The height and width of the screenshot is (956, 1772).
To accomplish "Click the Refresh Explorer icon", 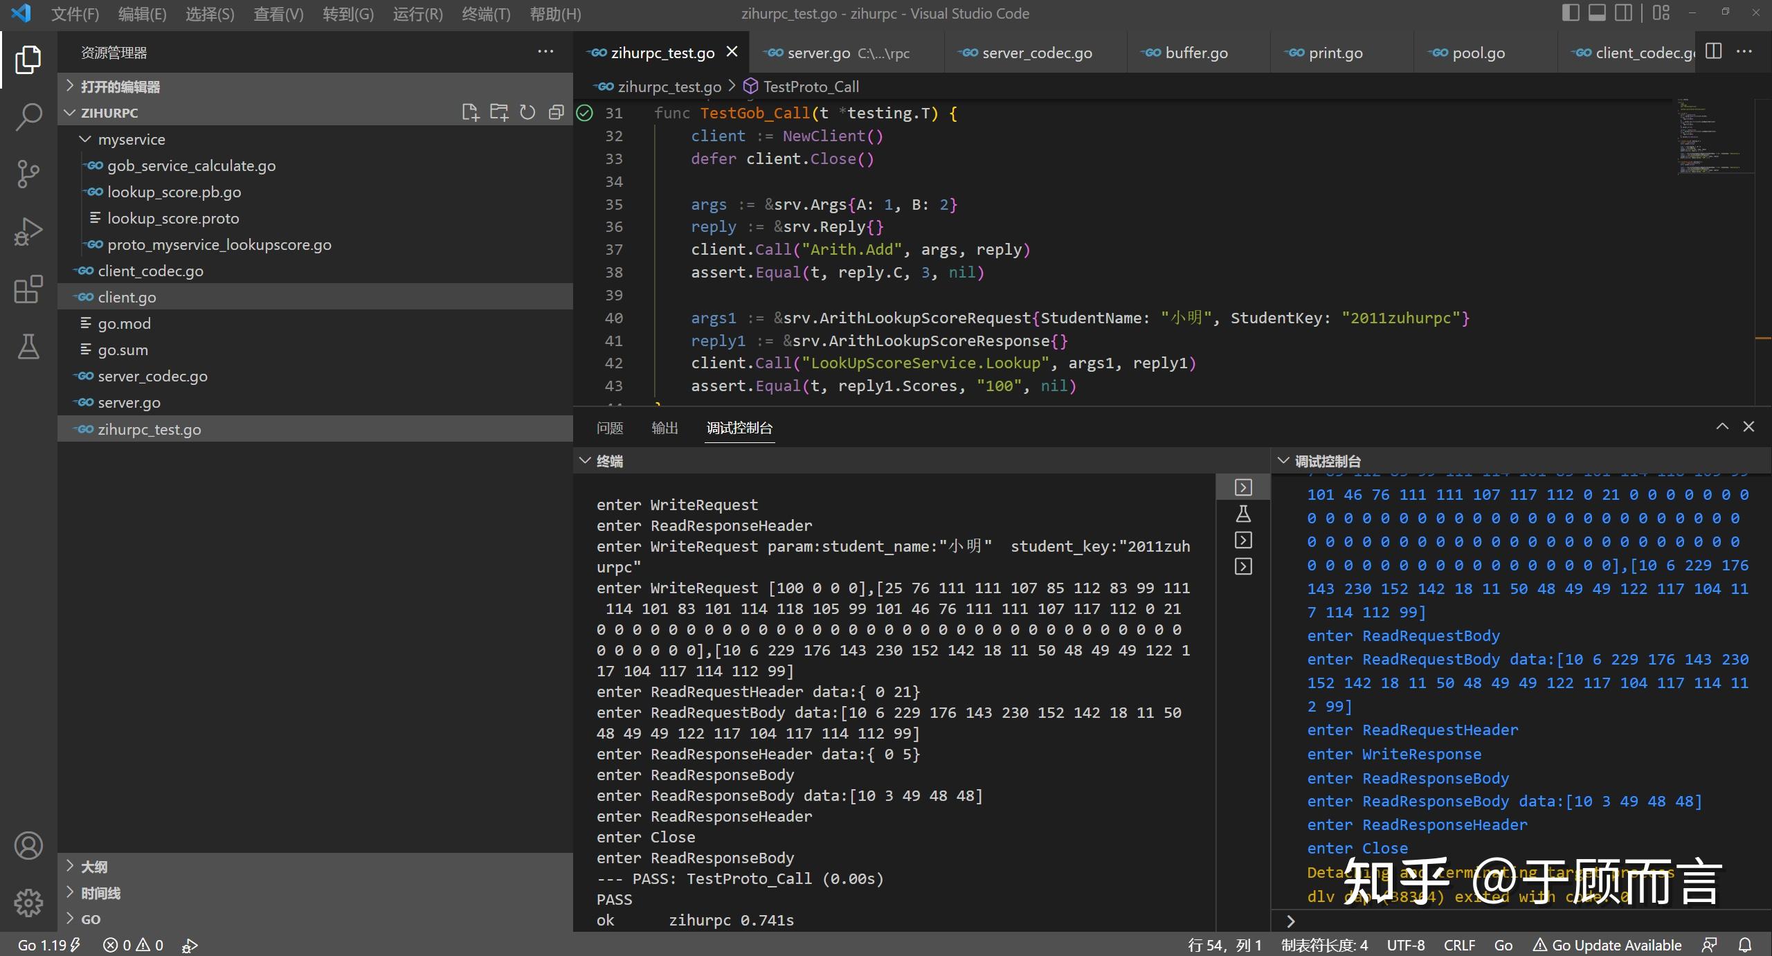I will point(528,112).
